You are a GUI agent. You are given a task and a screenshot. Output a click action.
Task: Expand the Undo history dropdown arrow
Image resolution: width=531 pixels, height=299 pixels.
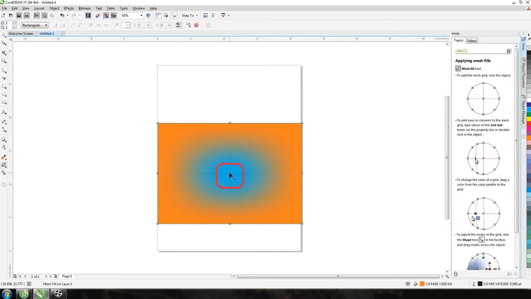[67, 16]
